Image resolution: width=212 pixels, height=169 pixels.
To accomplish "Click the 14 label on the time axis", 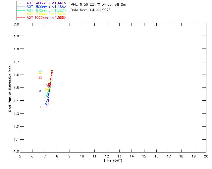I will [x=132, y=156].
